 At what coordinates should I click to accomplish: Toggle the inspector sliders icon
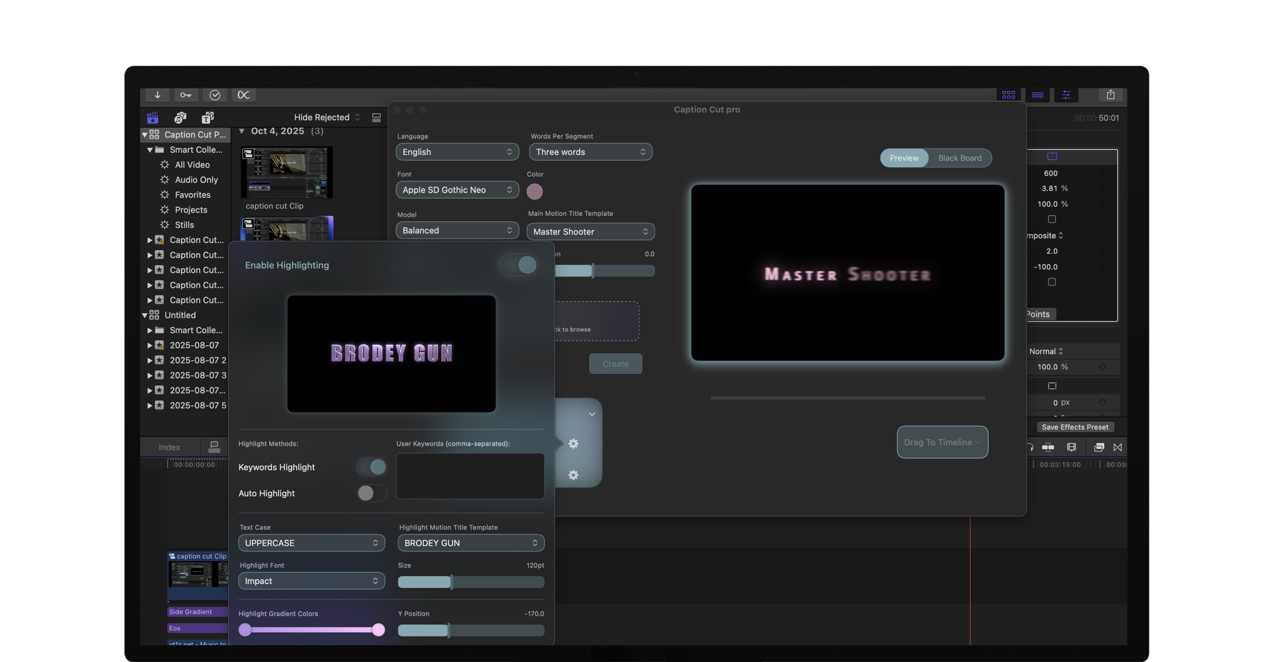point(1066,95)
